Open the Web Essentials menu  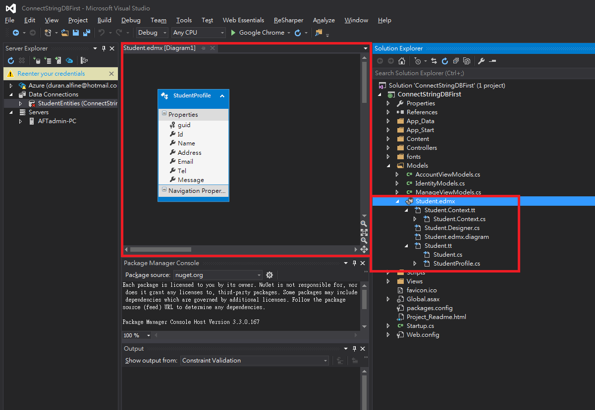tap(243, 20)
